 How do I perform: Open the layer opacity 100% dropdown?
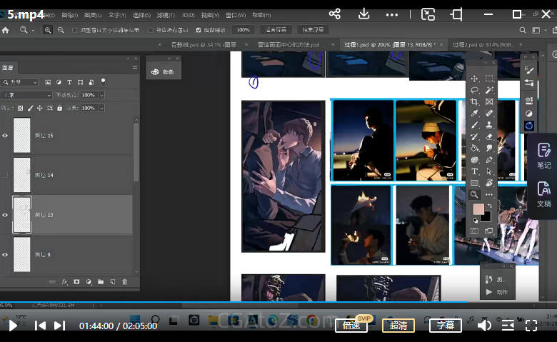click(x=101, y=95)
